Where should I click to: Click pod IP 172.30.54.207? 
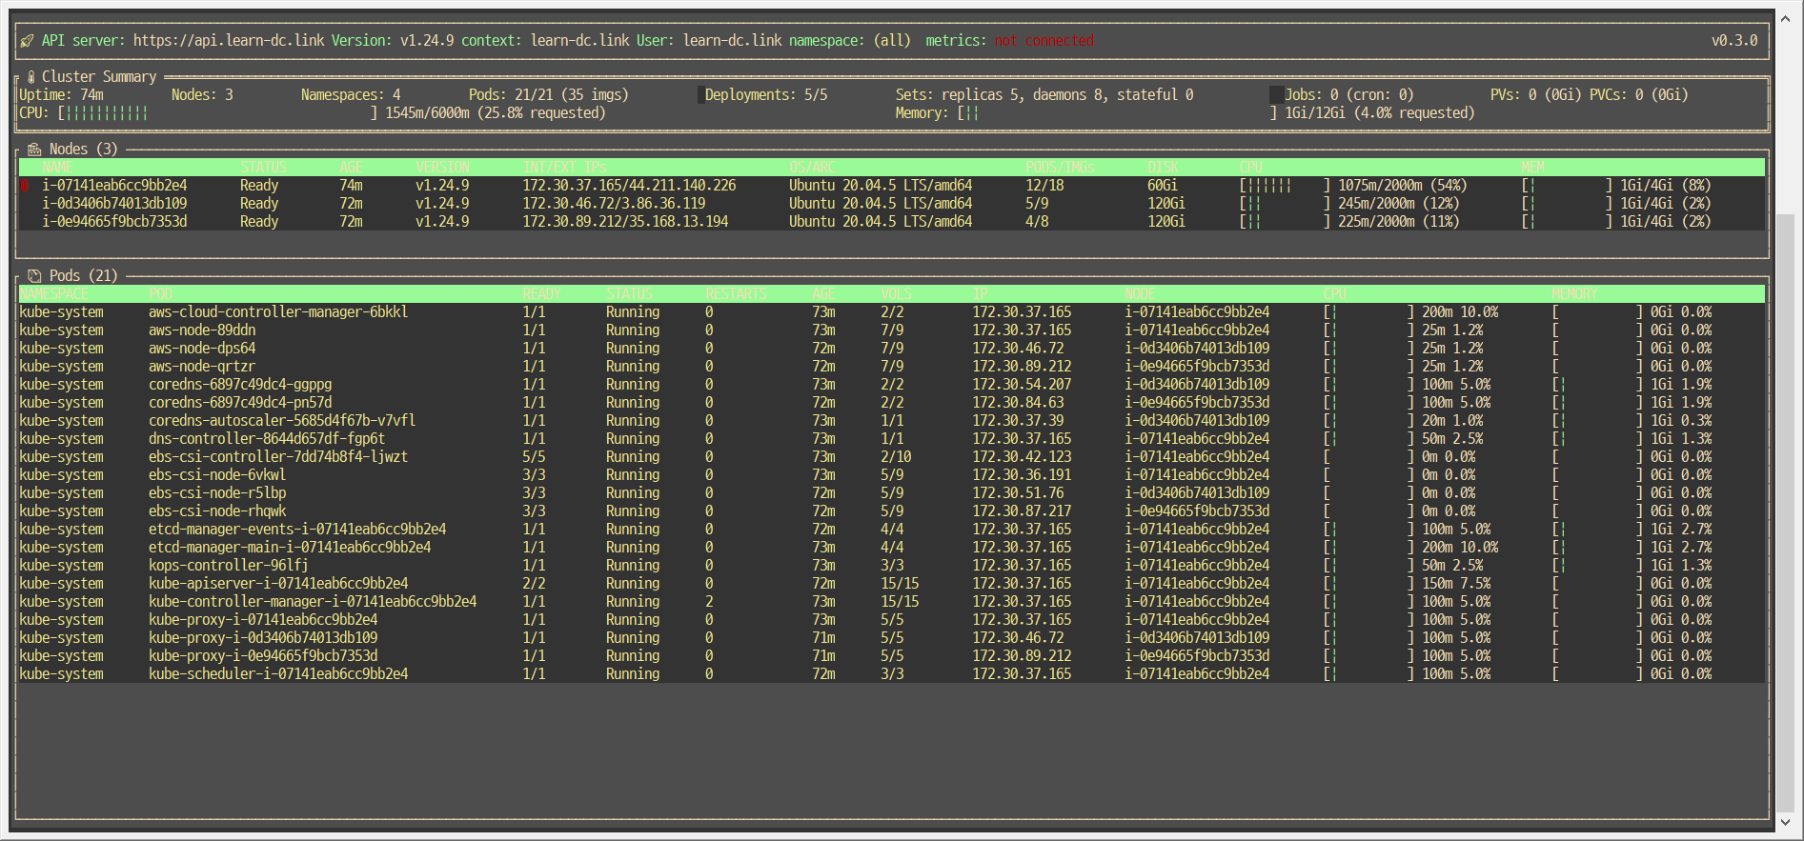pos(1022,385)
